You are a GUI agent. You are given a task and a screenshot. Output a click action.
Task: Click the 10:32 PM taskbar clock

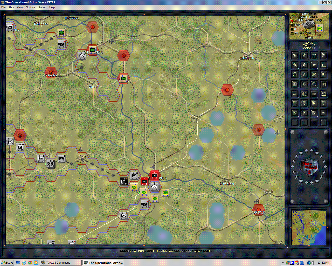tap(323, 263)
